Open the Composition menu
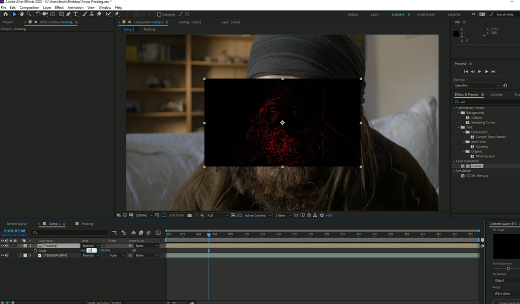 (x=29, y=7)
